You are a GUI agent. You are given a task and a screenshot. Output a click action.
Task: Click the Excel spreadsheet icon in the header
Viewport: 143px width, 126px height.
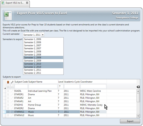[x=8, y=16]
